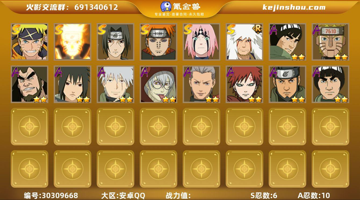
Task: Click the glowing golden chakra Naruto portrait
Action: (x=73, y=42)
